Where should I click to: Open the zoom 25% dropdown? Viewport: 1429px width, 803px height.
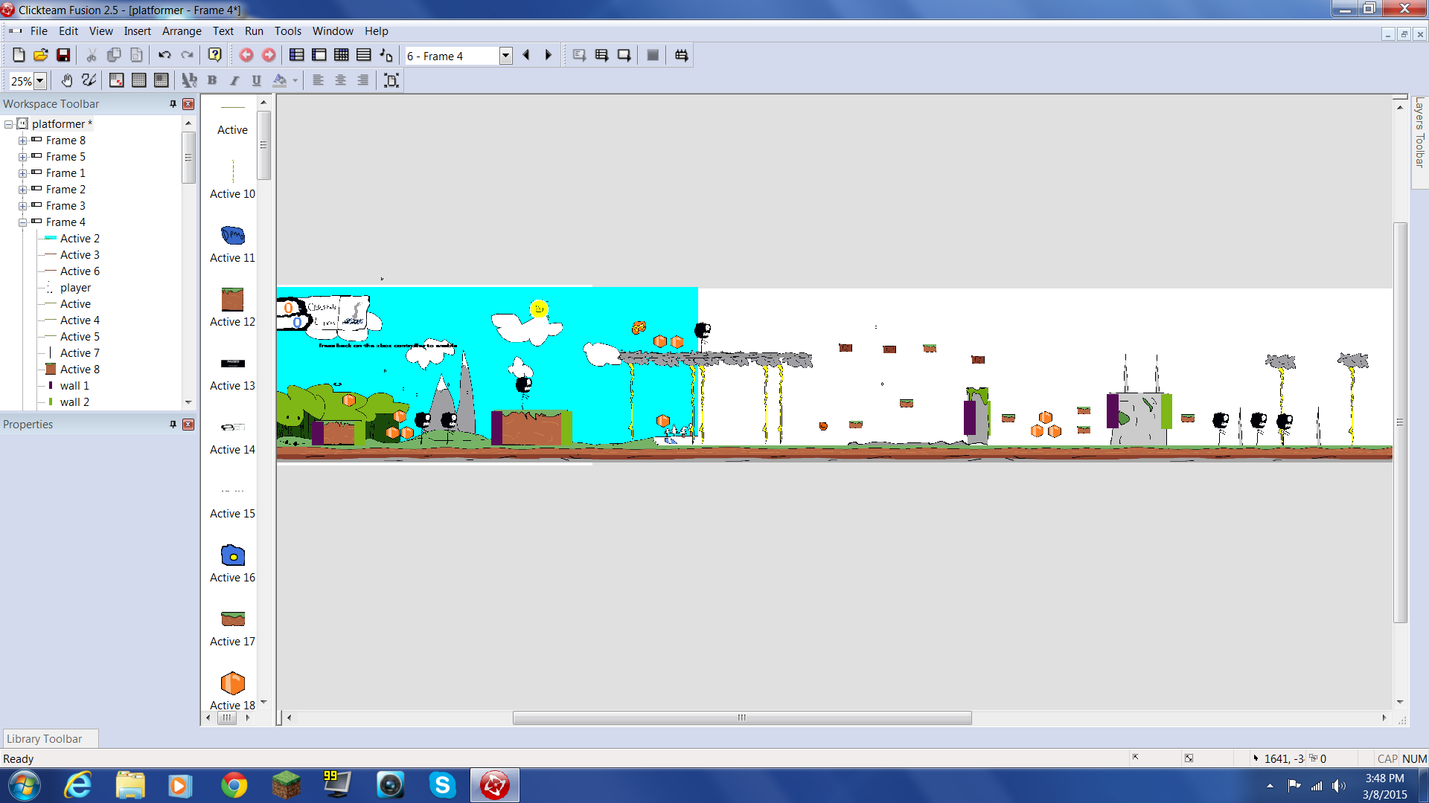tap(40, 80)
